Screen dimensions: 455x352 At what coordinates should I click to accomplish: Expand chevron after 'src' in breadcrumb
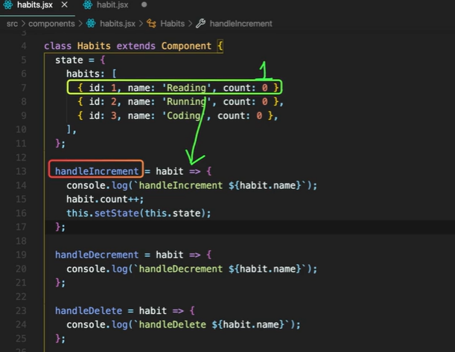[23, 24]
